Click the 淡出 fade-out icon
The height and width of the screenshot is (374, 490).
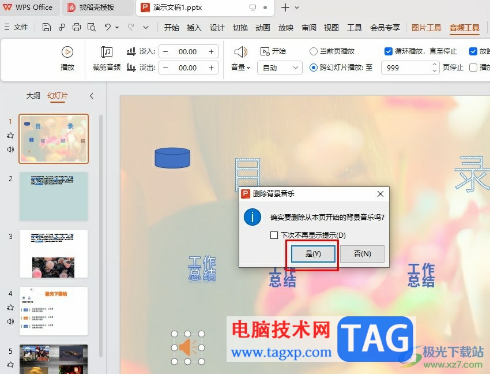131,68
